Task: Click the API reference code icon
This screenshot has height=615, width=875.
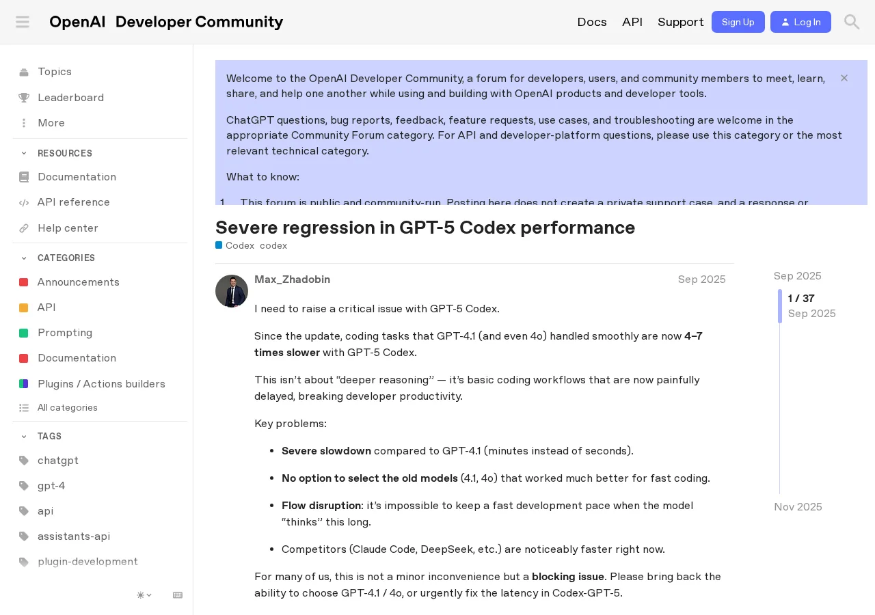Action: 24,202
